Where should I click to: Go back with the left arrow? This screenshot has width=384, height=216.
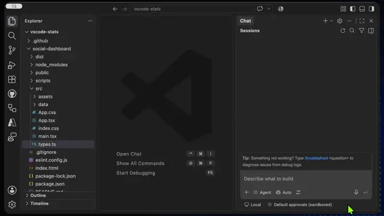(x=115, y=9)
